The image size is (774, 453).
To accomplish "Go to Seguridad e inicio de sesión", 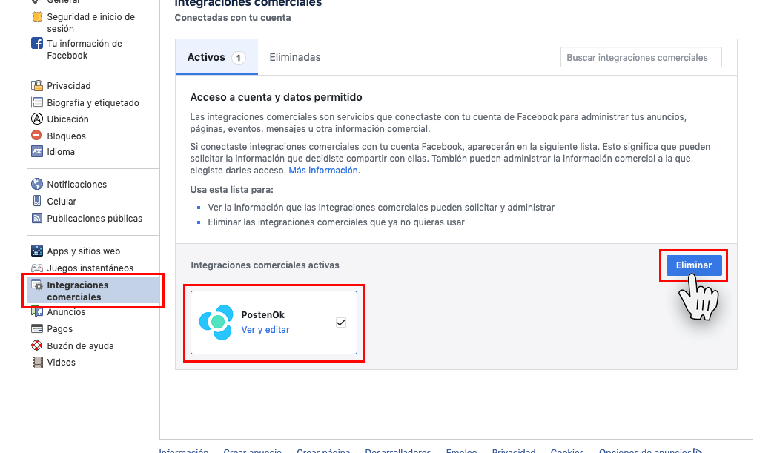I will (91, 23).
